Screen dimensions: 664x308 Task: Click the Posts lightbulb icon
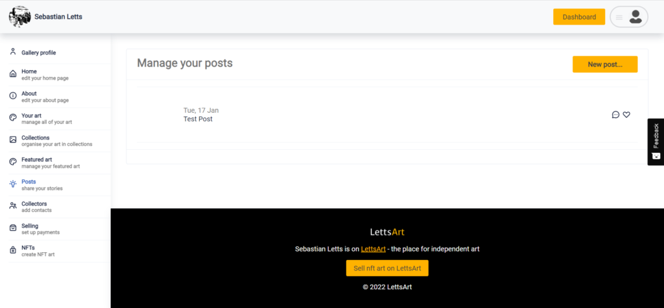point(13,184)
